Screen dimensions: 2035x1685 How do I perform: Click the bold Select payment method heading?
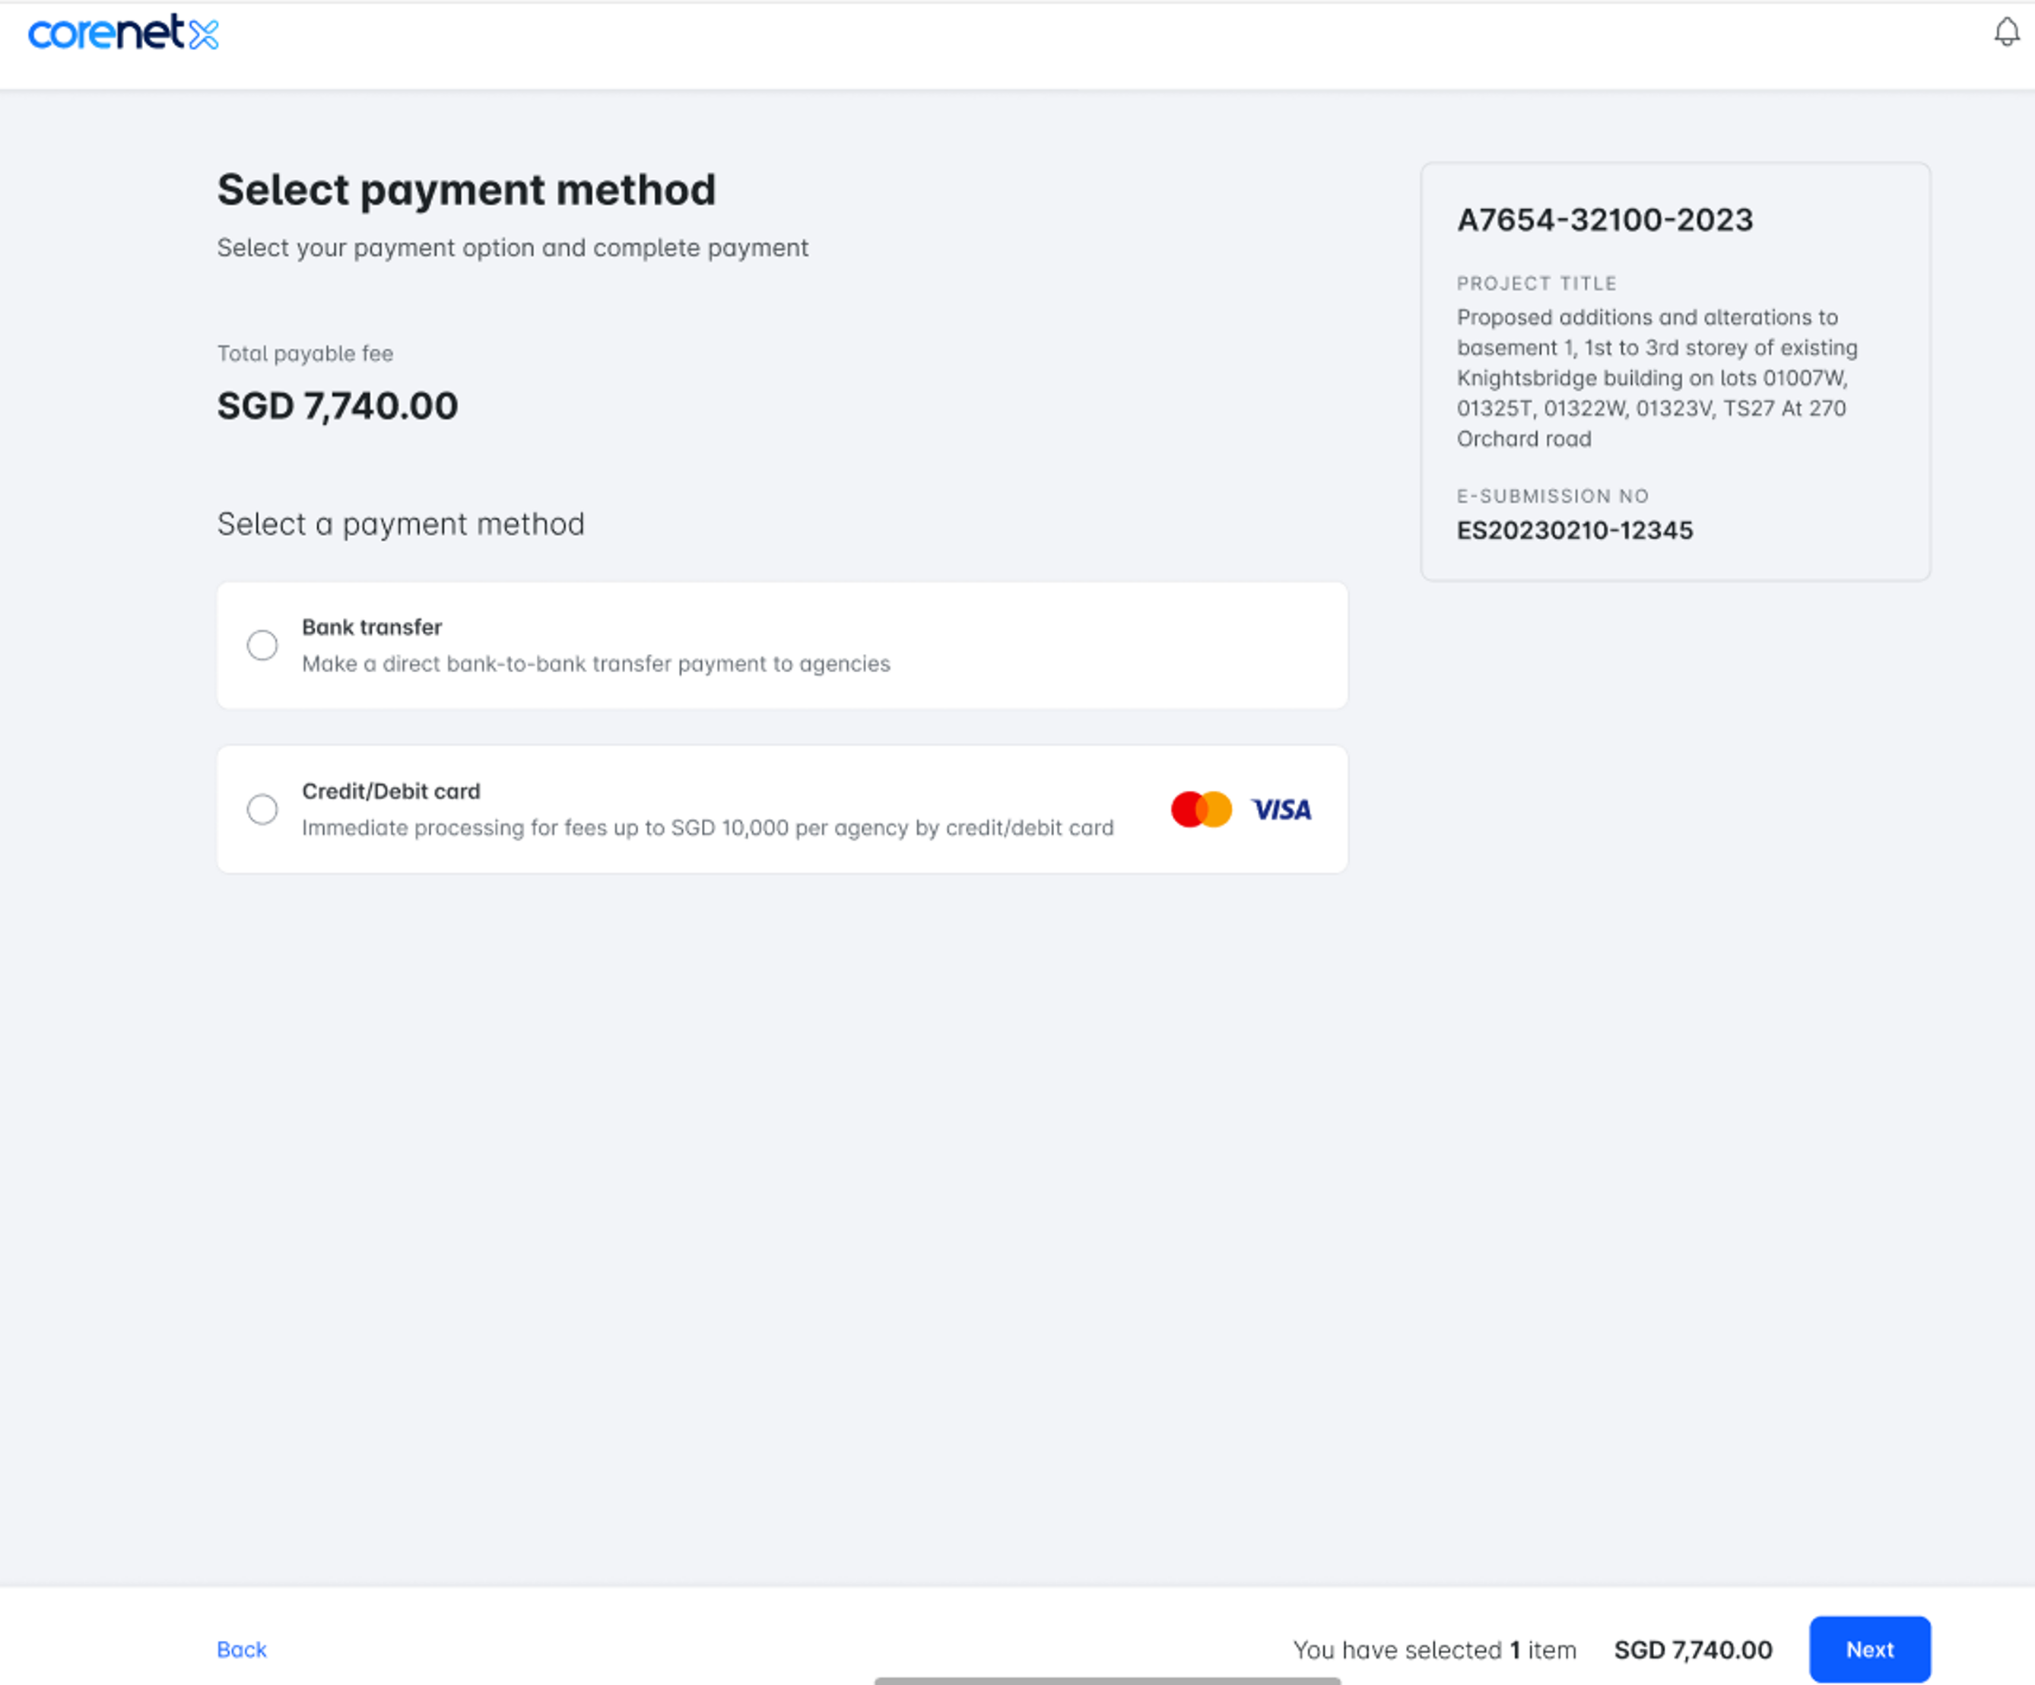tap(466, 190)
